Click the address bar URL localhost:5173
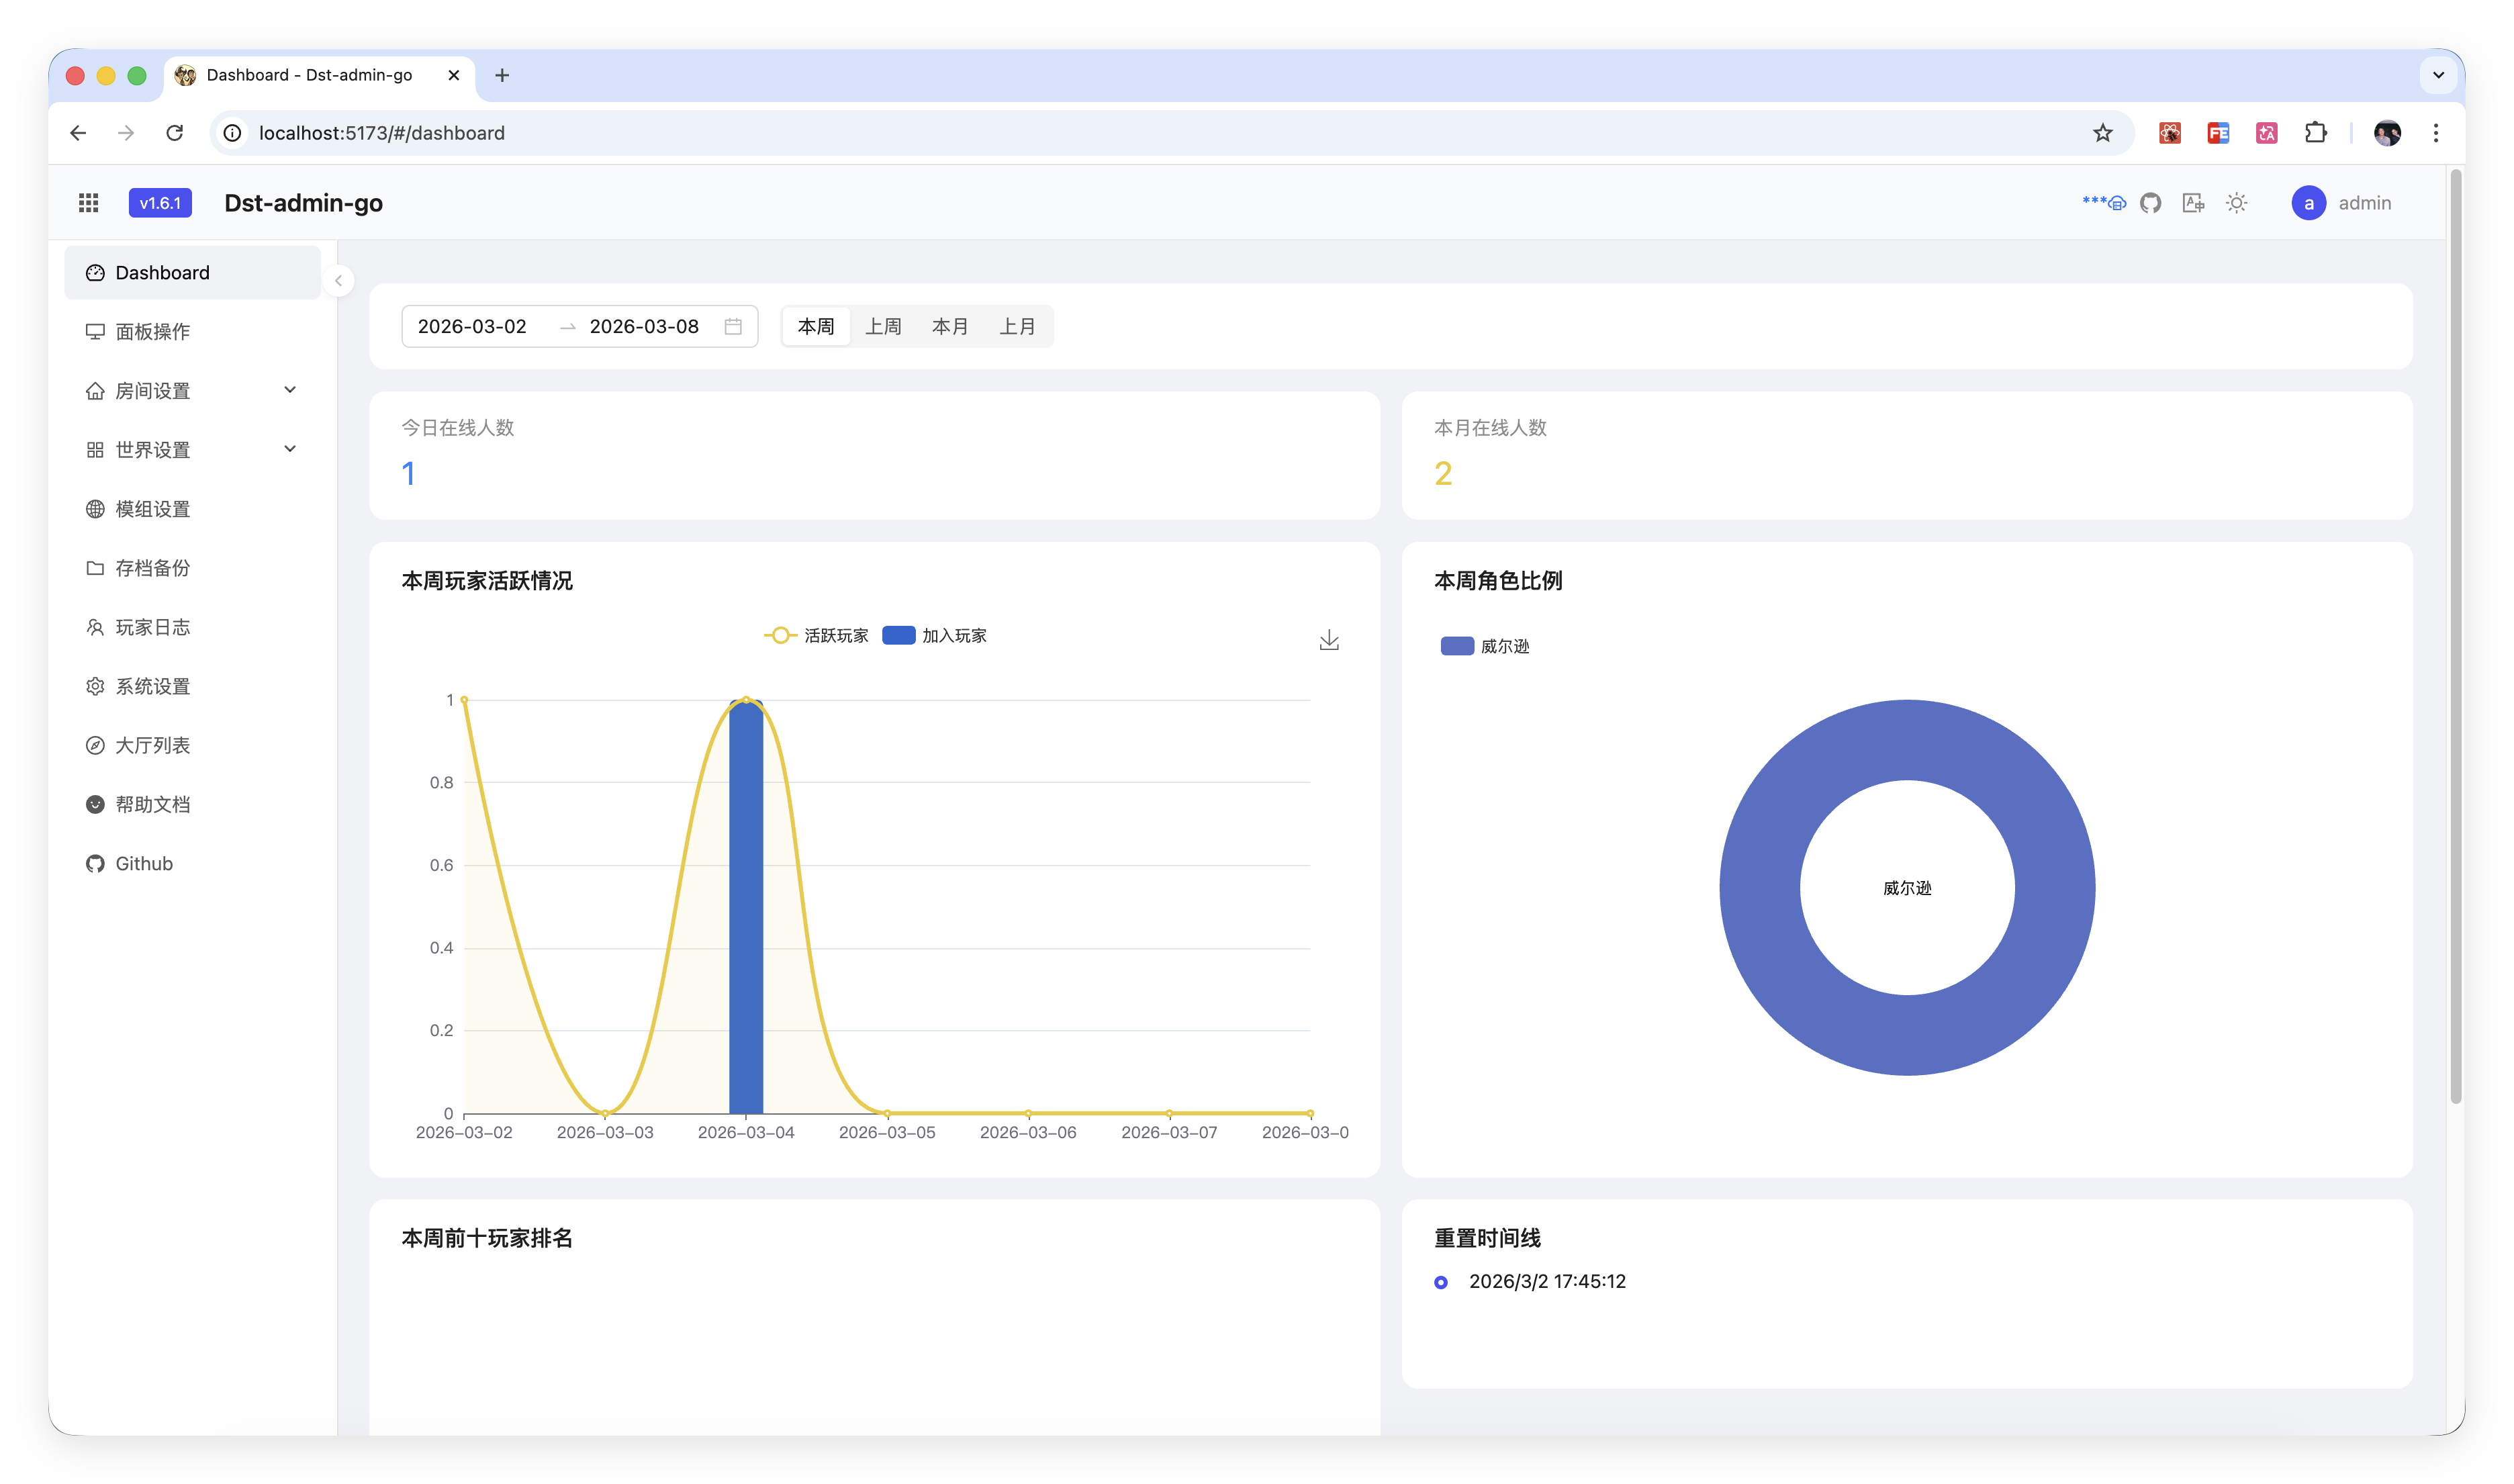 pyautogui.click(x=381, y=133)
